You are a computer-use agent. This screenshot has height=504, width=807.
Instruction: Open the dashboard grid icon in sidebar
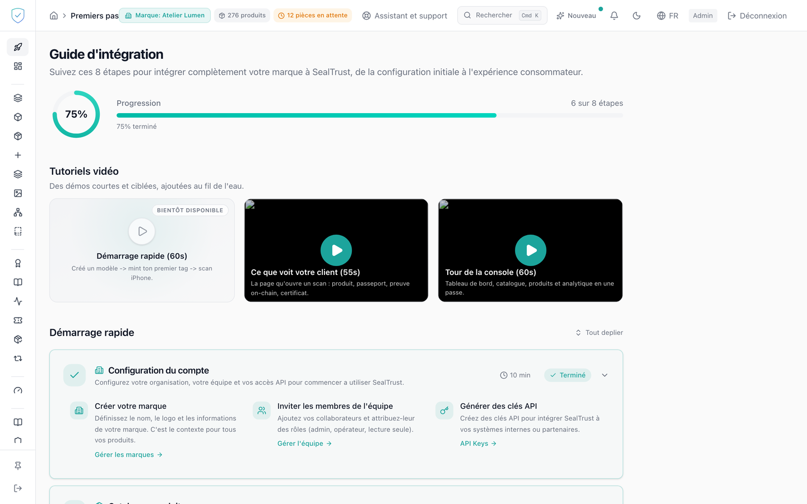pyautogui.click(x=18, y=66)
